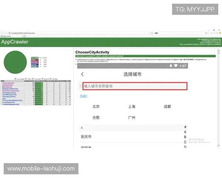The image size is (222, 178).
Task: Toggle the Pending filter checkbox
Action: point(51,79)
